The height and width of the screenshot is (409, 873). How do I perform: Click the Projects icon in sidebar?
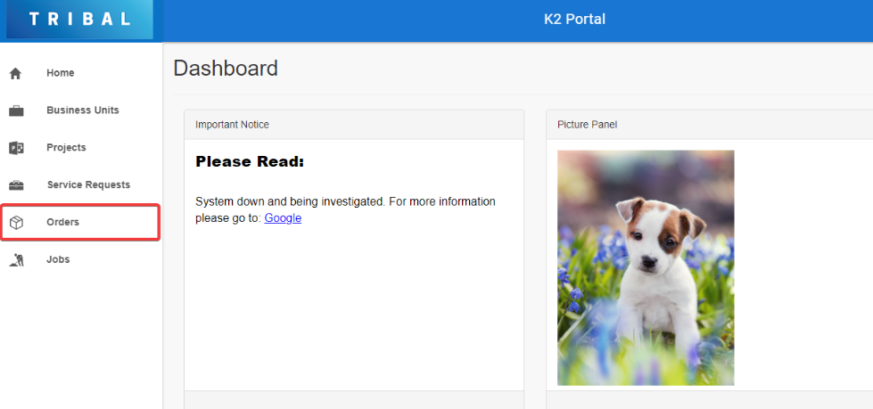click(16, 148)
